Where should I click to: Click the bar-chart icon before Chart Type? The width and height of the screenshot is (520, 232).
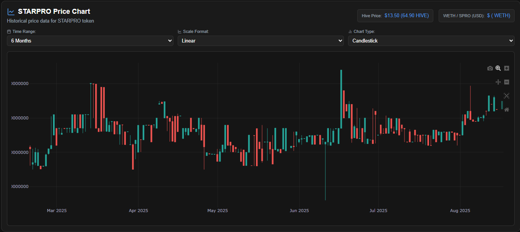[x=350, y=31]
